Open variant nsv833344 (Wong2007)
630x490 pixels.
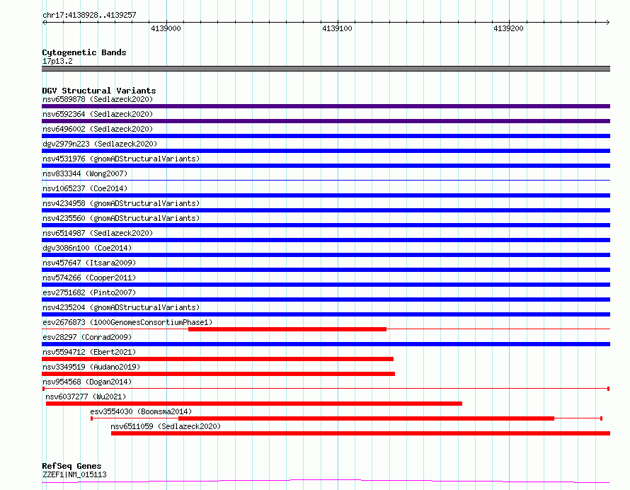pyautogui.click(x=85, y=173)
